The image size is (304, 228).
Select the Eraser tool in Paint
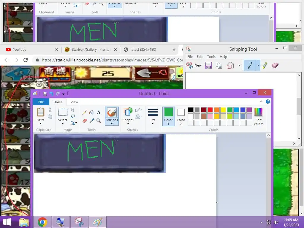85,121
